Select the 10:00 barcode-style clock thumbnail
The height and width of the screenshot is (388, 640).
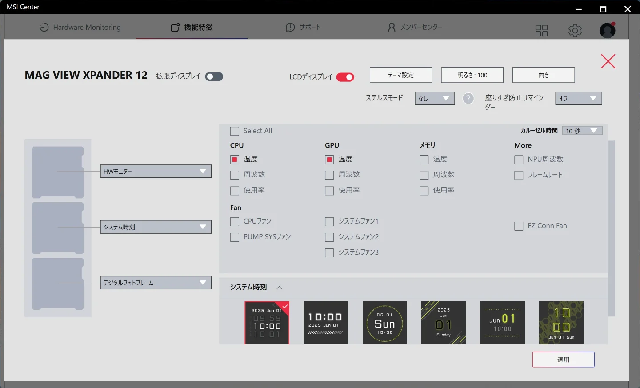pyautogui.click(x=326, y=323)
